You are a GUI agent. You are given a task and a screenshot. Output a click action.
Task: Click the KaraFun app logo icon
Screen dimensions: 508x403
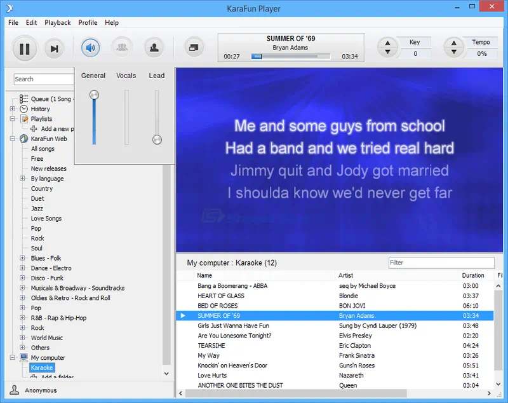10,8
